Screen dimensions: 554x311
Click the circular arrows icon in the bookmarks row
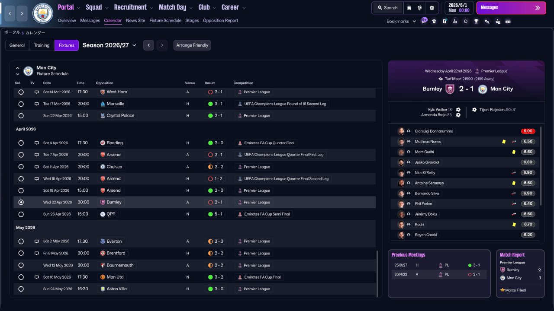click(x=465, y=21)
